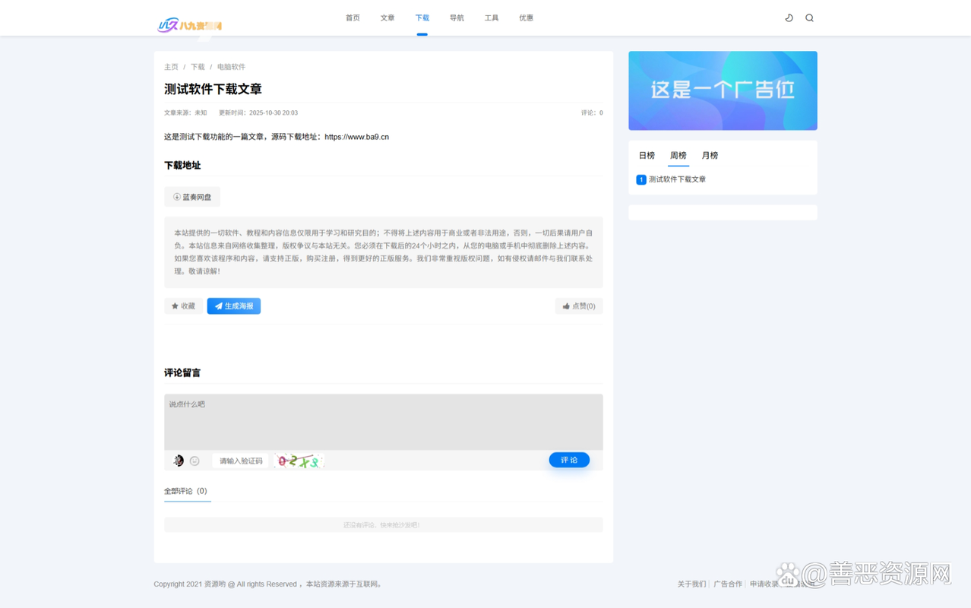
Task: Click the star icon to 收藏 the article
Action: [174, 306]
